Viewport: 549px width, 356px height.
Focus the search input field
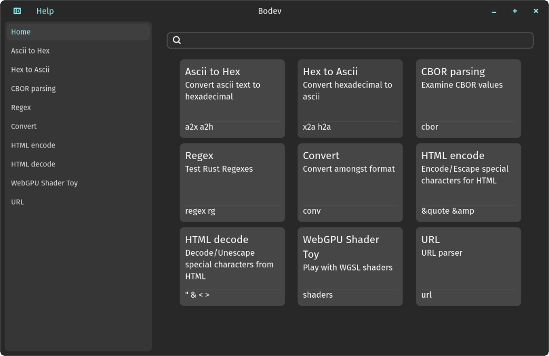tap(350, 40)
